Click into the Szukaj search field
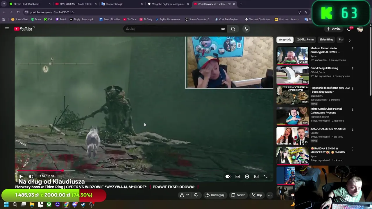 point(173,29)
